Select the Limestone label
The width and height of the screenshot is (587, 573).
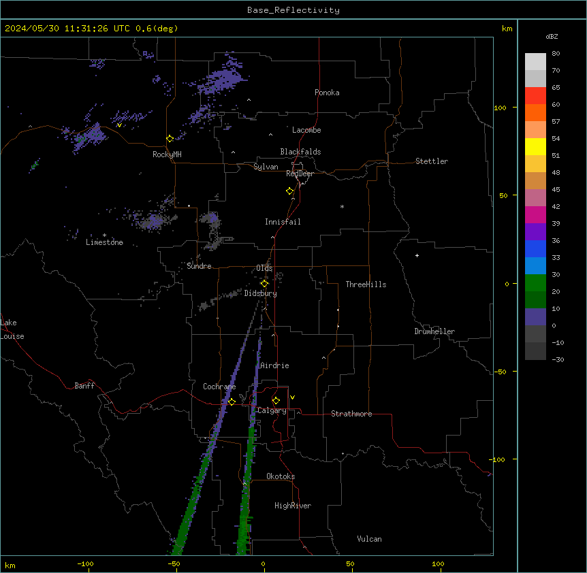(104, 242)
